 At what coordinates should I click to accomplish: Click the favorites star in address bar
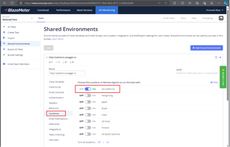[x=166, y=3]
